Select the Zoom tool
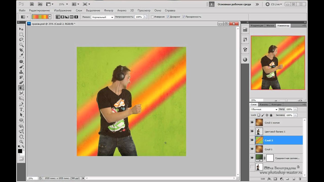Image resolution: width=324 pixels, height=182 pixels. [x=21, y=142]
